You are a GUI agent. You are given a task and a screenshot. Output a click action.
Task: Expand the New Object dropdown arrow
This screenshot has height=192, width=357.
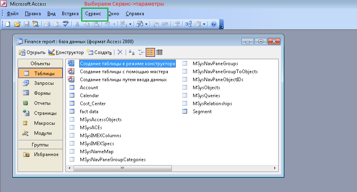coord(204,24)
